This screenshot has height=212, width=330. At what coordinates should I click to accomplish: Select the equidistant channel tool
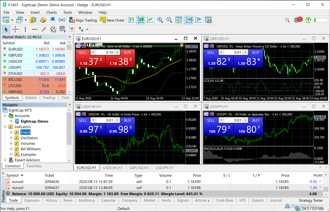[53, 29]
